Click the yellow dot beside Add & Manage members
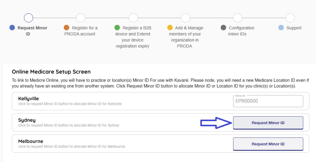 [170, 28]
